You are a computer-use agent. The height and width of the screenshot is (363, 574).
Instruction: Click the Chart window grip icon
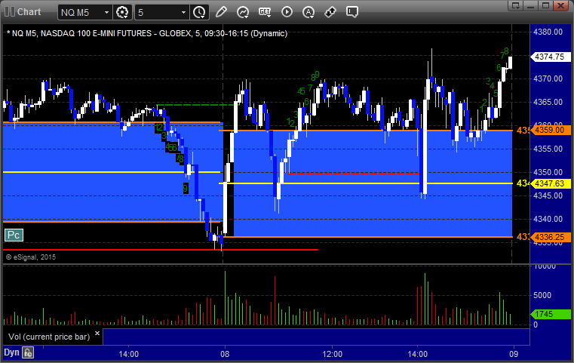tap(10, 12)
